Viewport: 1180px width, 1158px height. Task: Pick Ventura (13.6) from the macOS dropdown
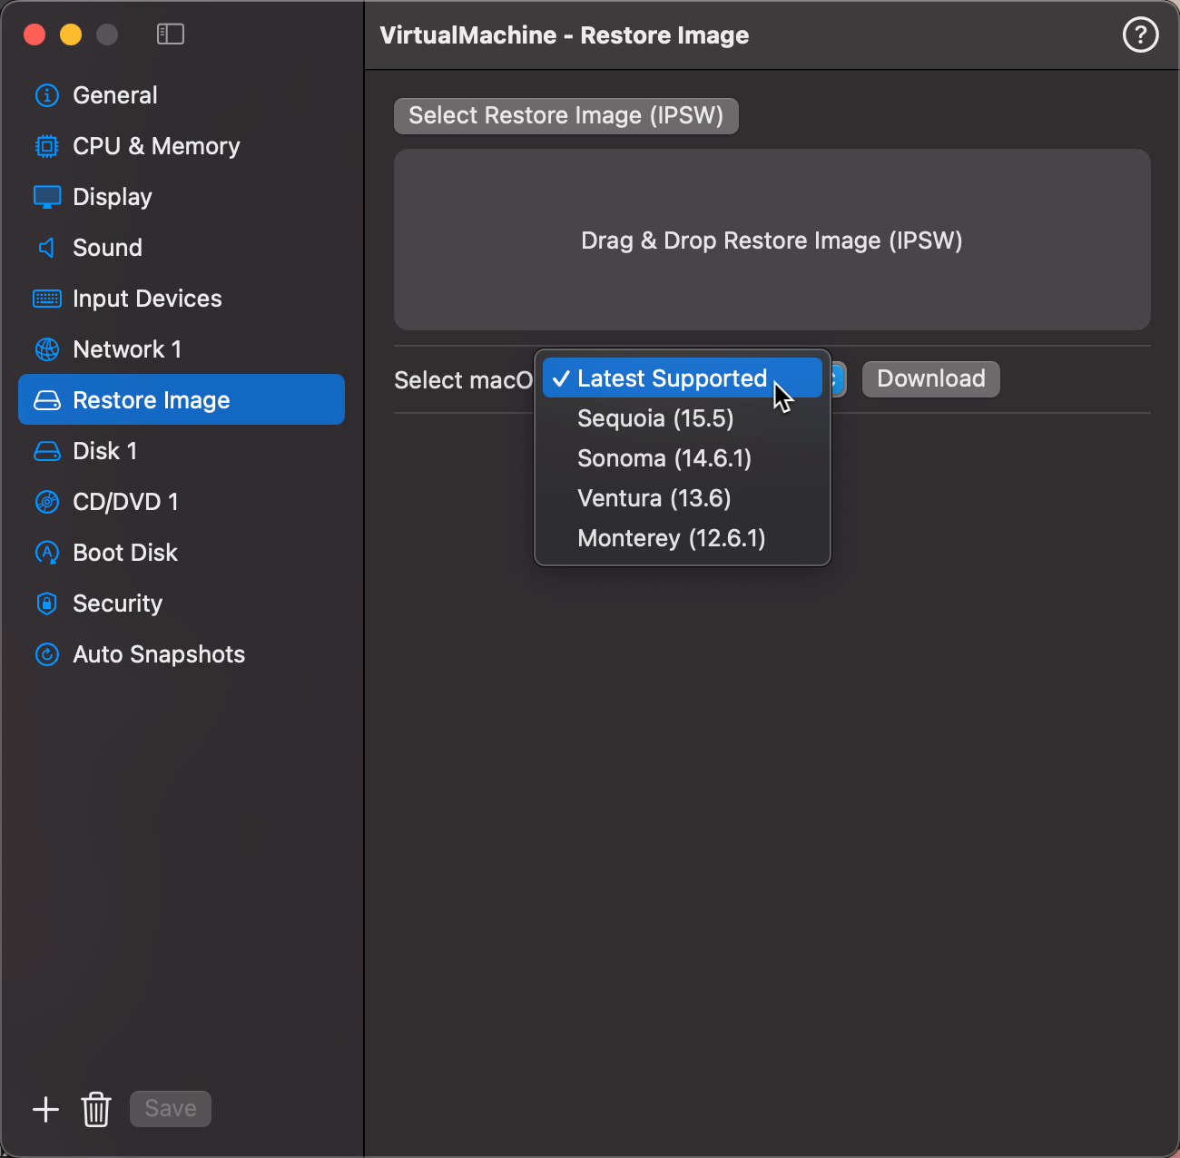[x=653, y=497]
